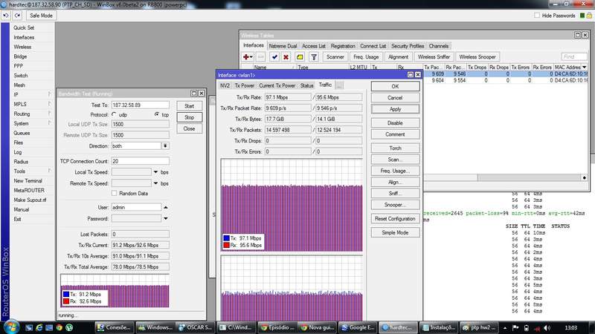Select the tcp protocol radio button

tap(156, 115)
